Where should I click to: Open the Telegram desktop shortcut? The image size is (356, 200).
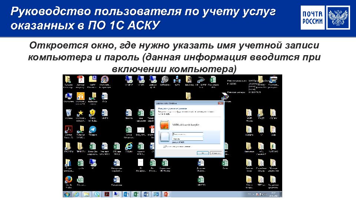pyautogui.click(x=92, y=131)
